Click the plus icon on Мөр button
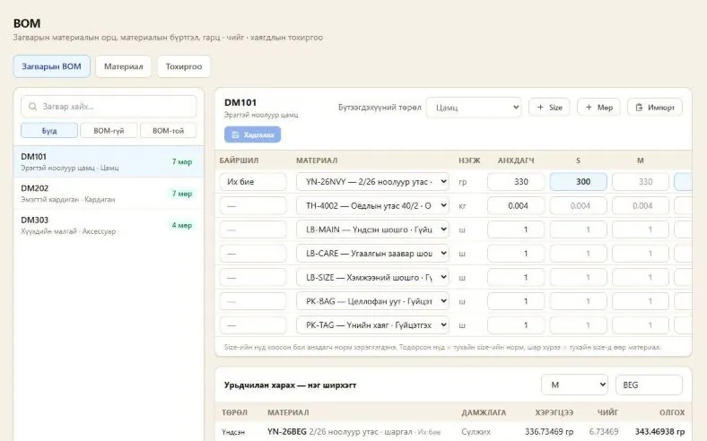The image size is (707, 441). (589, 108)
